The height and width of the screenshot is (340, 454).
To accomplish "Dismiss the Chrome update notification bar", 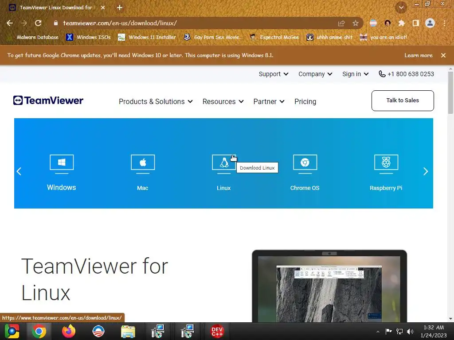I will tap(443, 55).
